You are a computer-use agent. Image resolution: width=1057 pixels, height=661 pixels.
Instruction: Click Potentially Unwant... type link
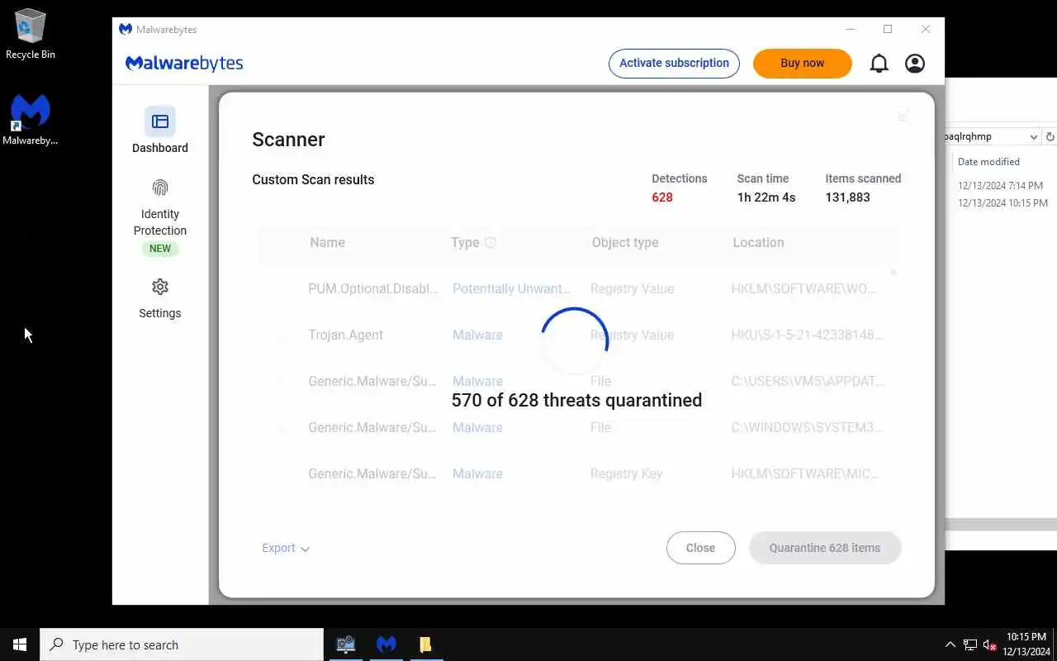coord(511,288)
